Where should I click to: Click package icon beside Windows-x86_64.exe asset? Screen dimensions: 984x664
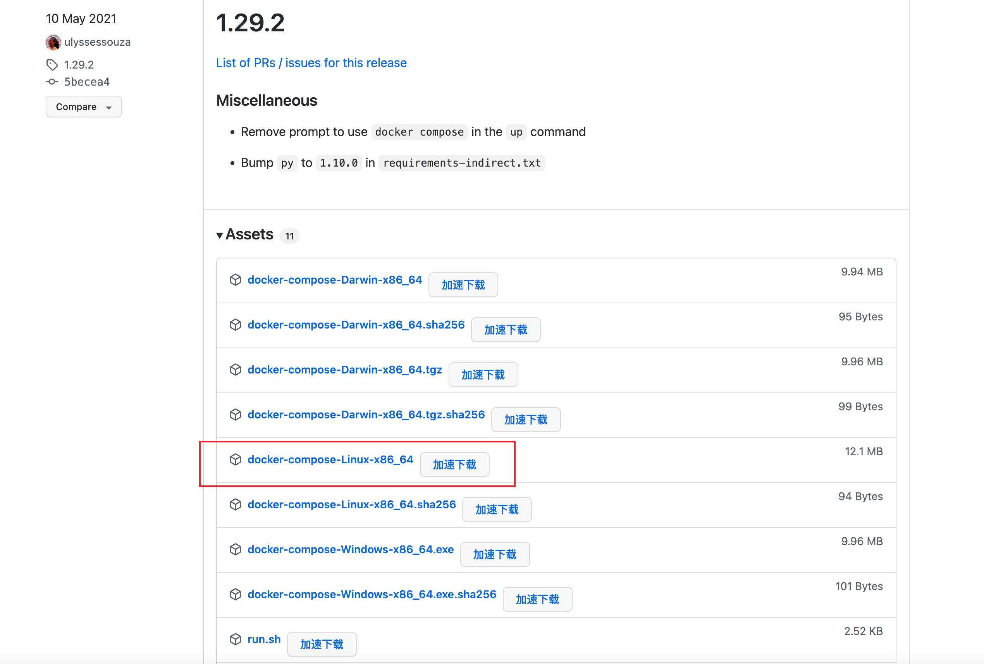236,549
